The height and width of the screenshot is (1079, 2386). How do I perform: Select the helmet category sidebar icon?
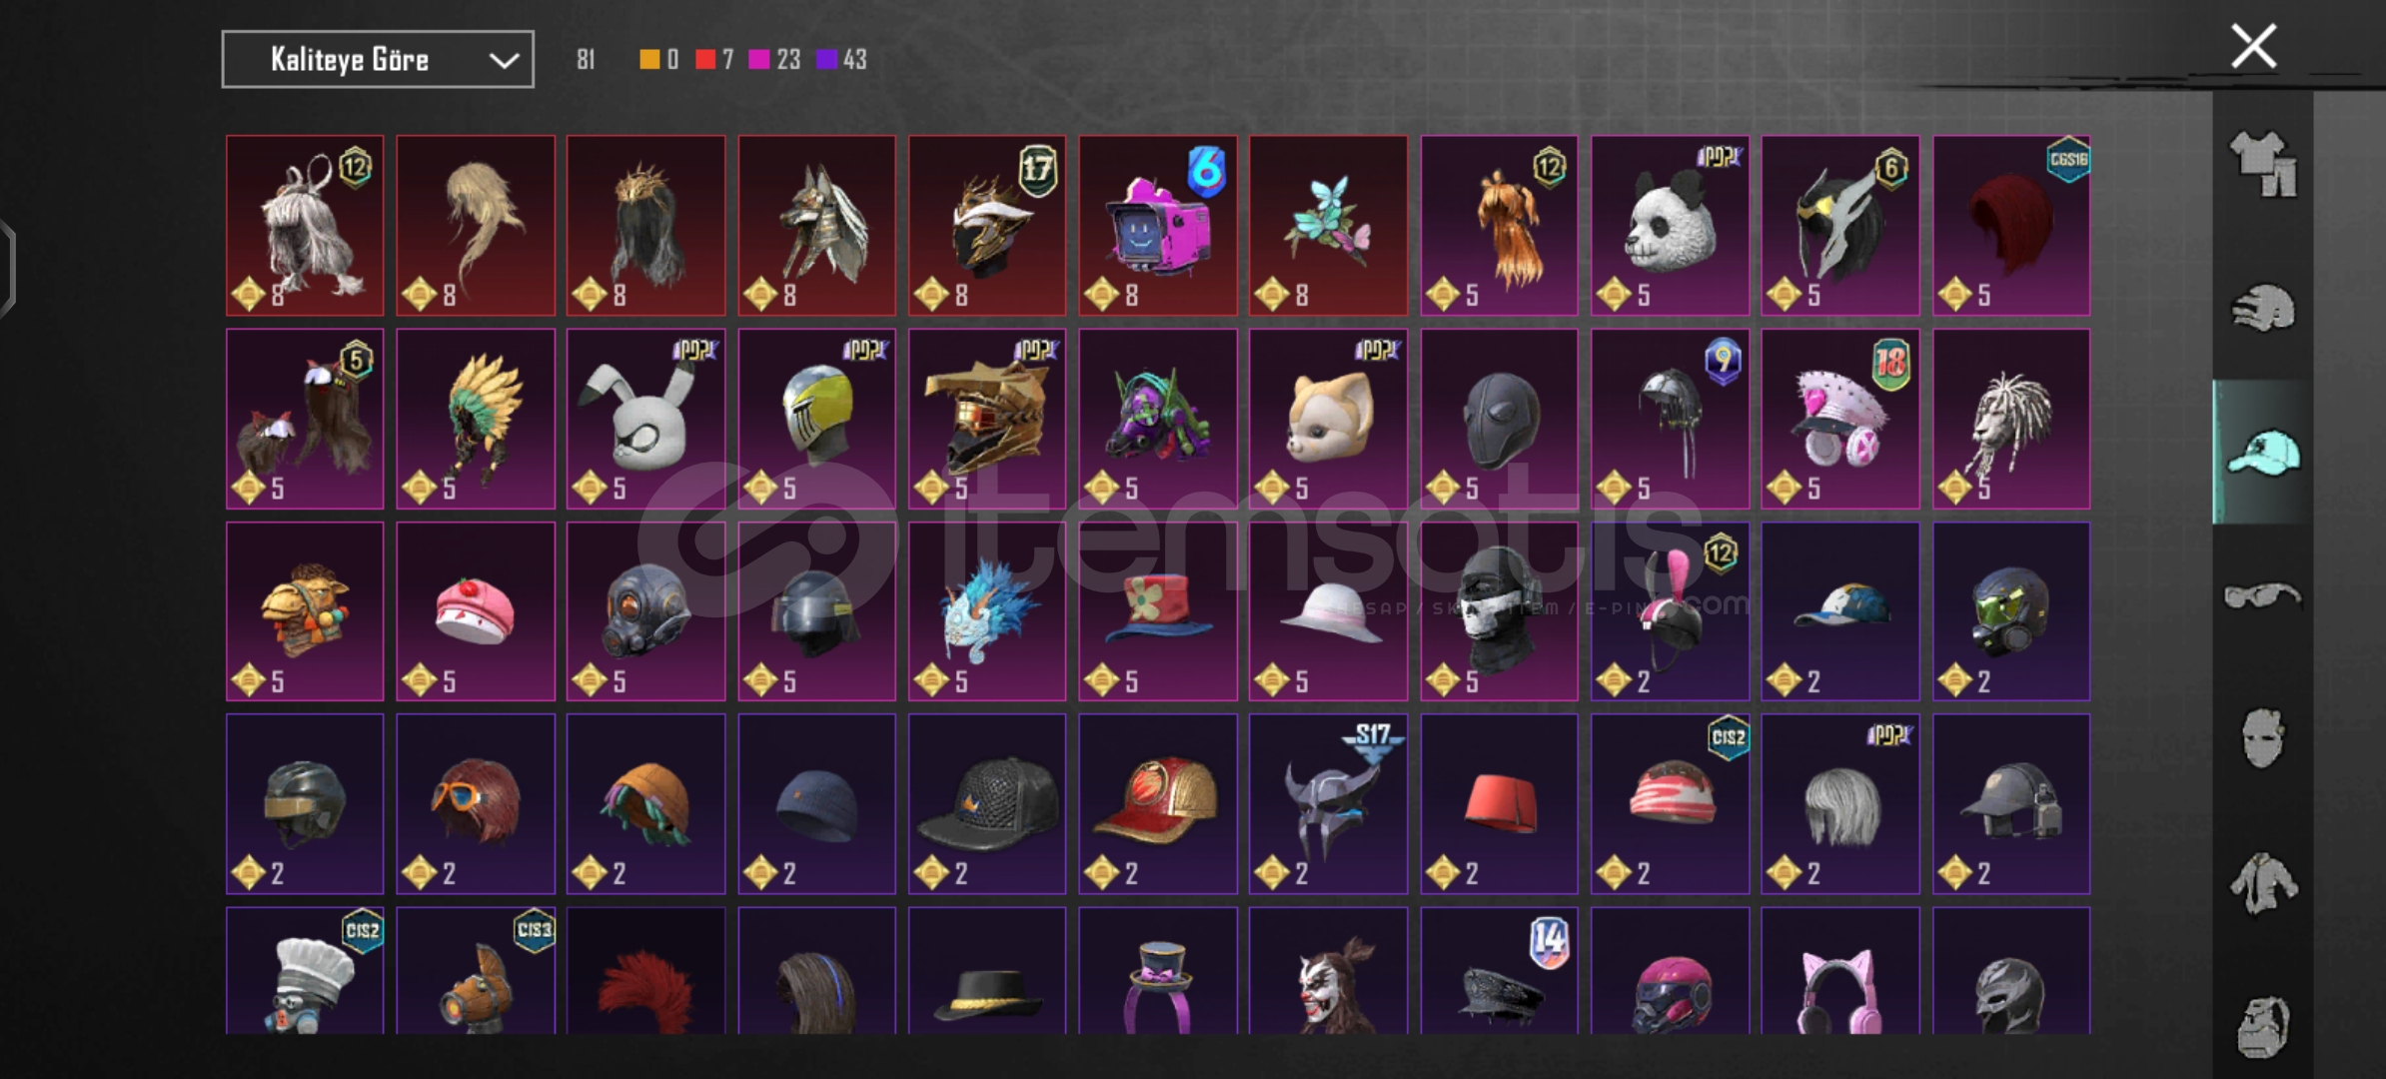(2263, 308)
